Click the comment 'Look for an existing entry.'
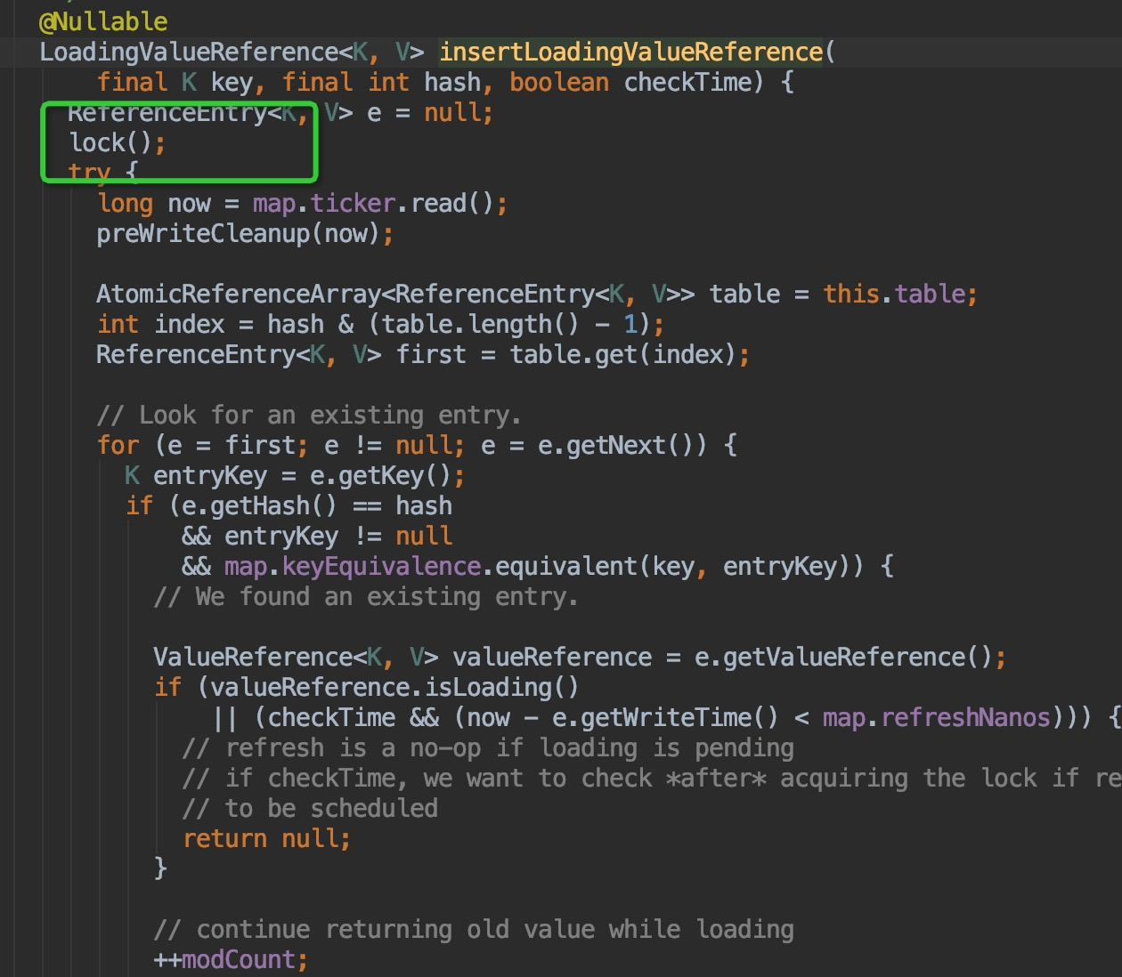 [309, 415]
